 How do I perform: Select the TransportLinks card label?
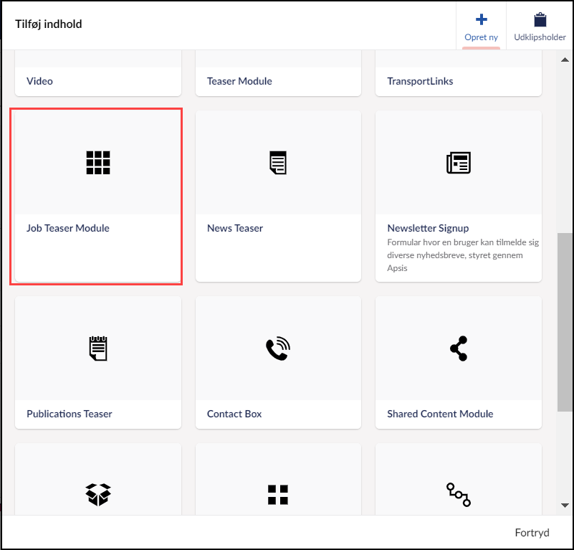pos(420,82)
